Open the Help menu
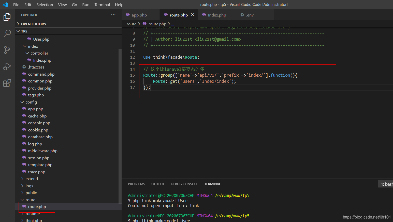This screenshot has height=222, width=393. (119, 5)
